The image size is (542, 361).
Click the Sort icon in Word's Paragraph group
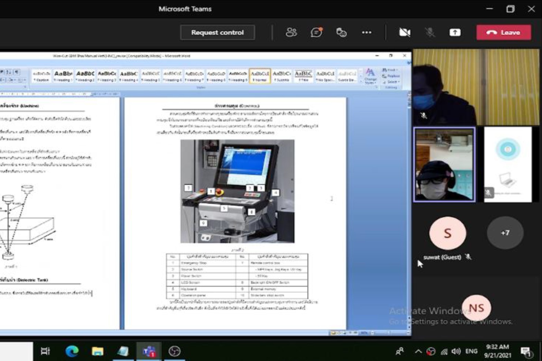pos(9,72)
